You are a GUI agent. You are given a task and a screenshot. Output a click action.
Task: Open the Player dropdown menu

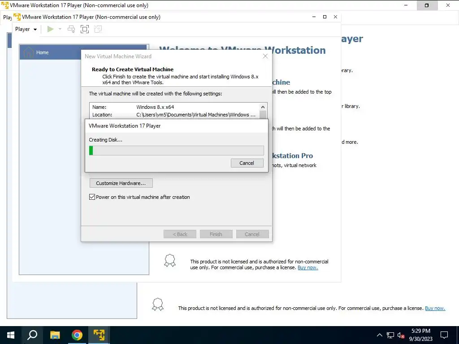pos(26,29)
